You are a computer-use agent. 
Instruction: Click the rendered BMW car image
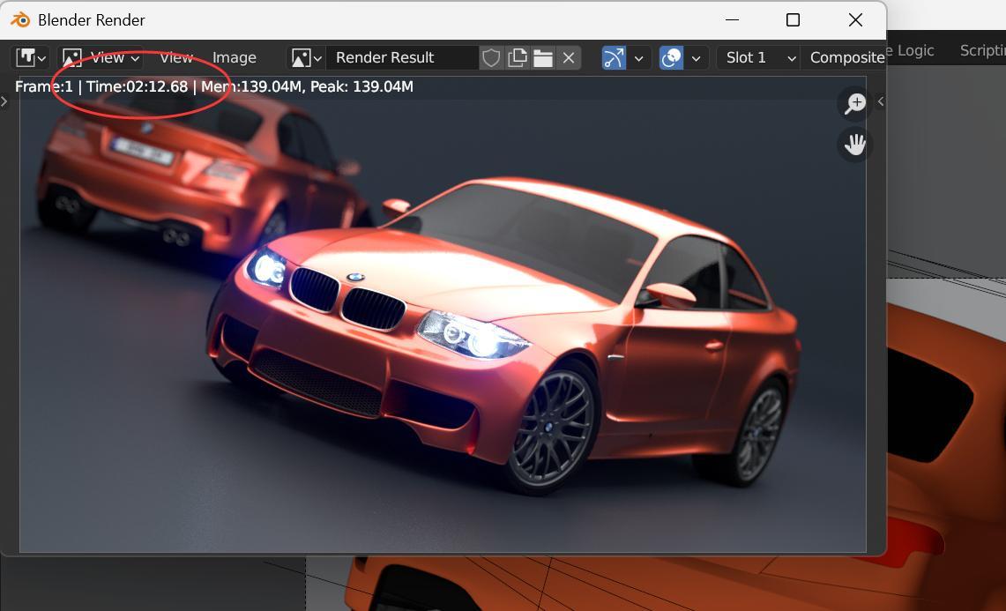[443, 315]
